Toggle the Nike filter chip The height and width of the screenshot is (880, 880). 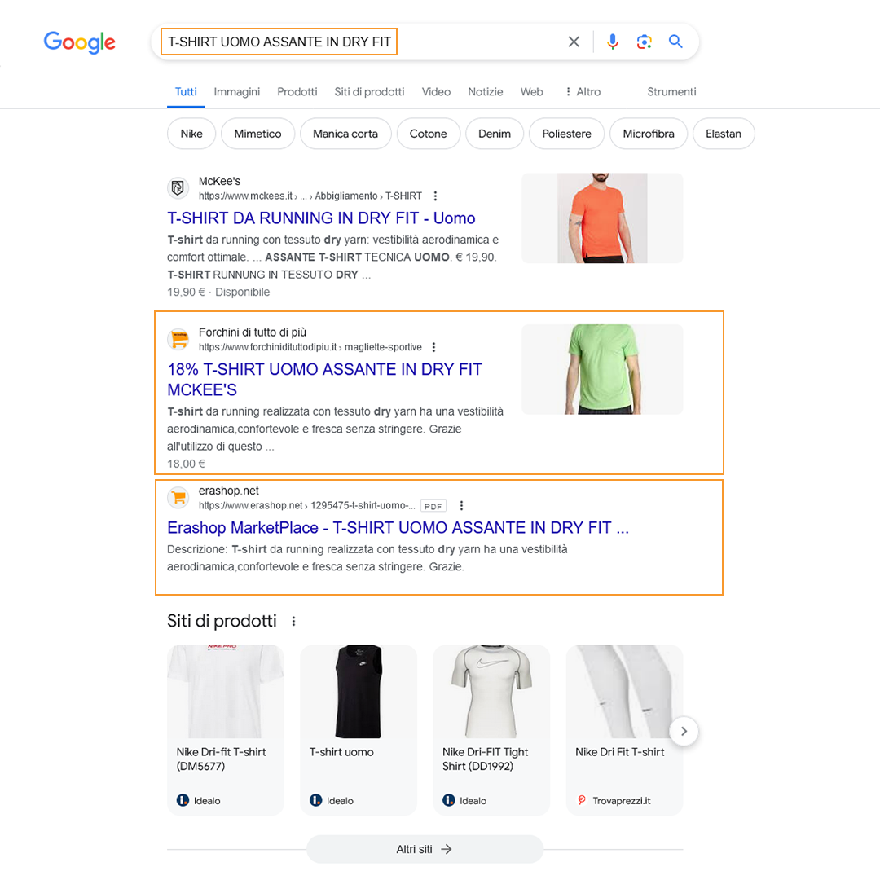pos(191,133)
